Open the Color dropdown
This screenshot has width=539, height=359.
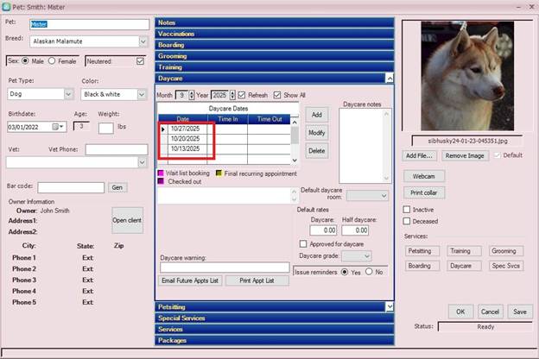(x=142, y=94)
